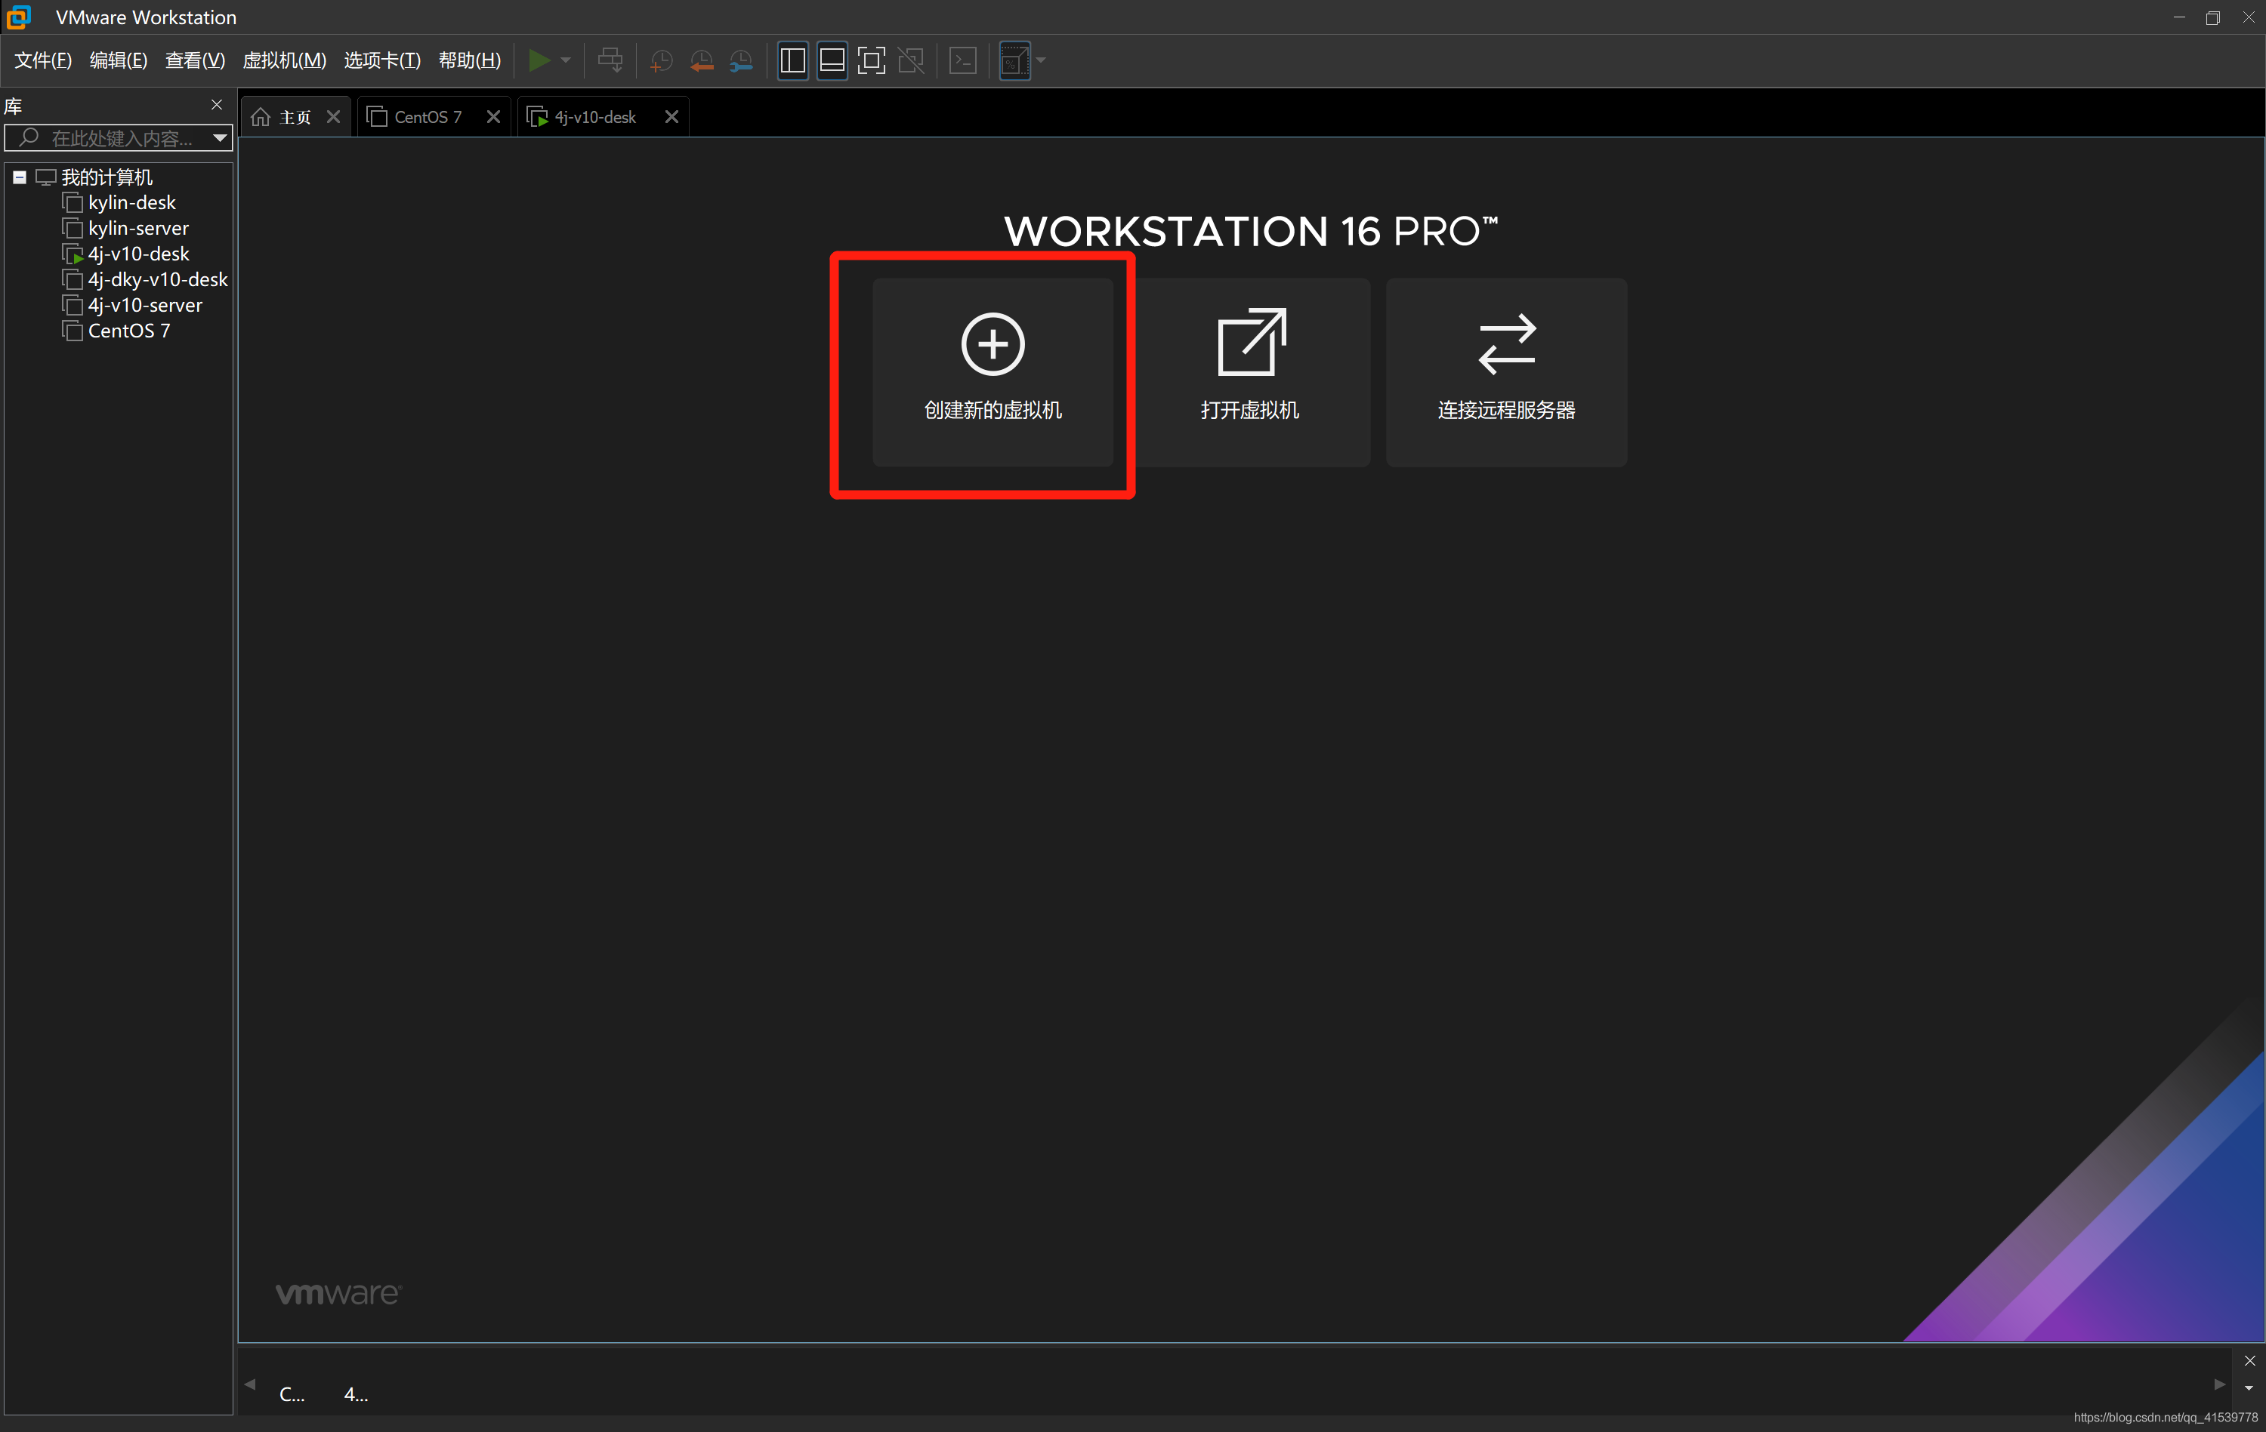2266x1432 pixels.
Task: Open stretch display dropdown arrow
Action: tap(1041, 61)
